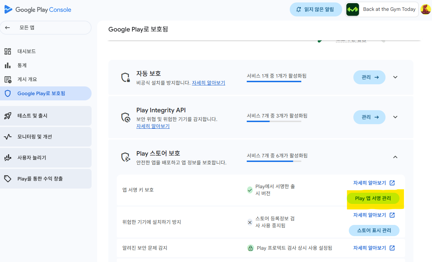Click the X status icon for 스토어 등록정보 검사
Screen dimensions: 432x262
(250, 222)
